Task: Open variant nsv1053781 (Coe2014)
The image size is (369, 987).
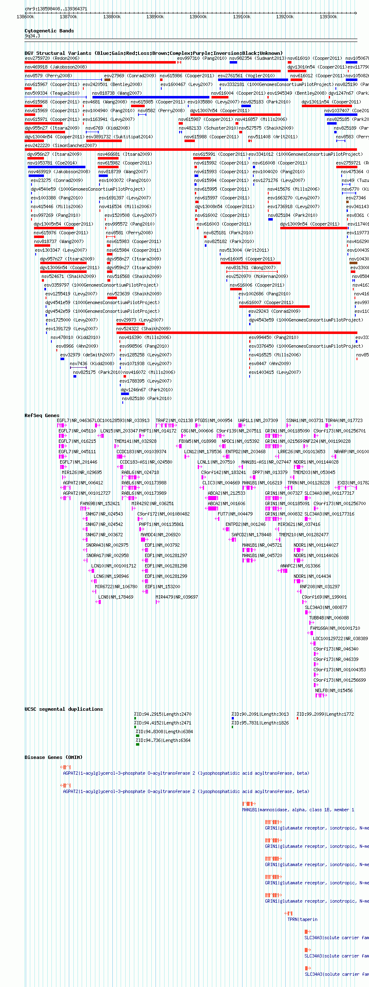Action: 56,167
